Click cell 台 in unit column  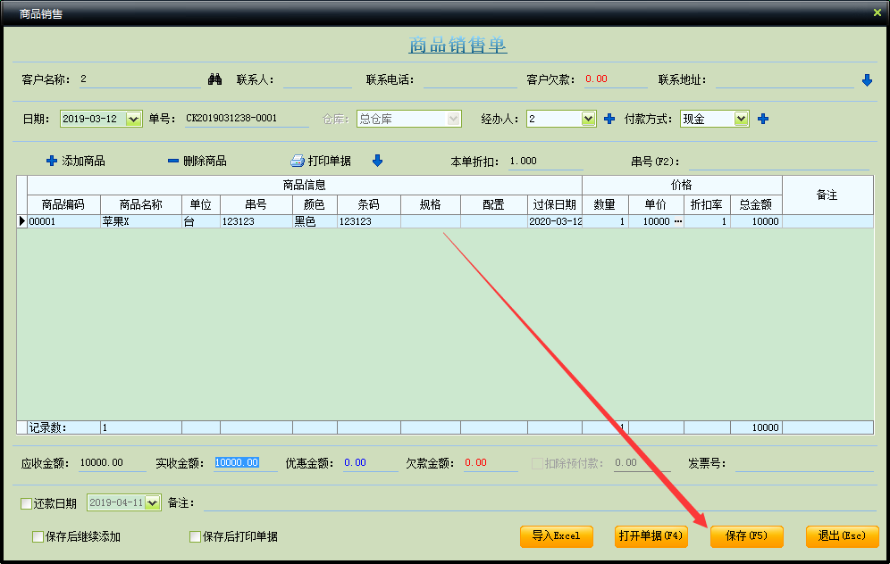pyautogui.click(x=201, y=221)
